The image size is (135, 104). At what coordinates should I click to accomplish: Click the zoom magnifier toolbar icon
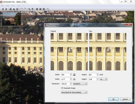33,9
